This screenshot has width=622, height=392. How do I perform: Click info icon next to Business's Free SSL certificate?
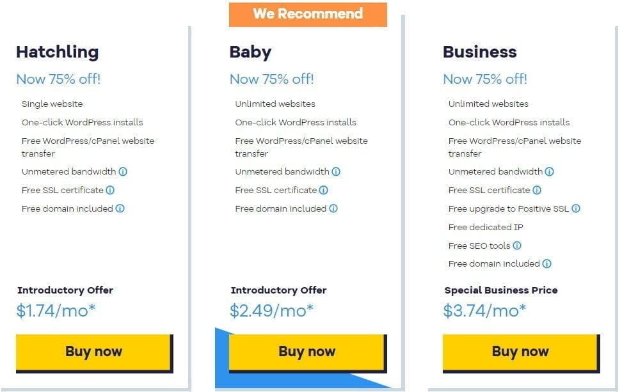(538, 190)
